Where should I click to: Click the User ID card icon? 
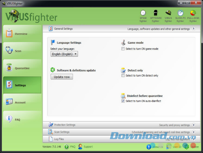click(x=169, y=147)
